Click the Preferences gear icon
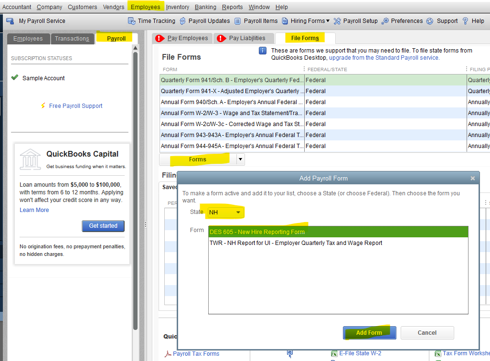Viewport: 490px width, 361px height. coord(385,21)
